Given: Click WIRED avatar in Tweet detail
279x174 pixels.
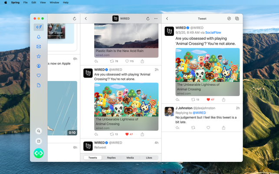Looking at the screenshot, I should 169,31.
